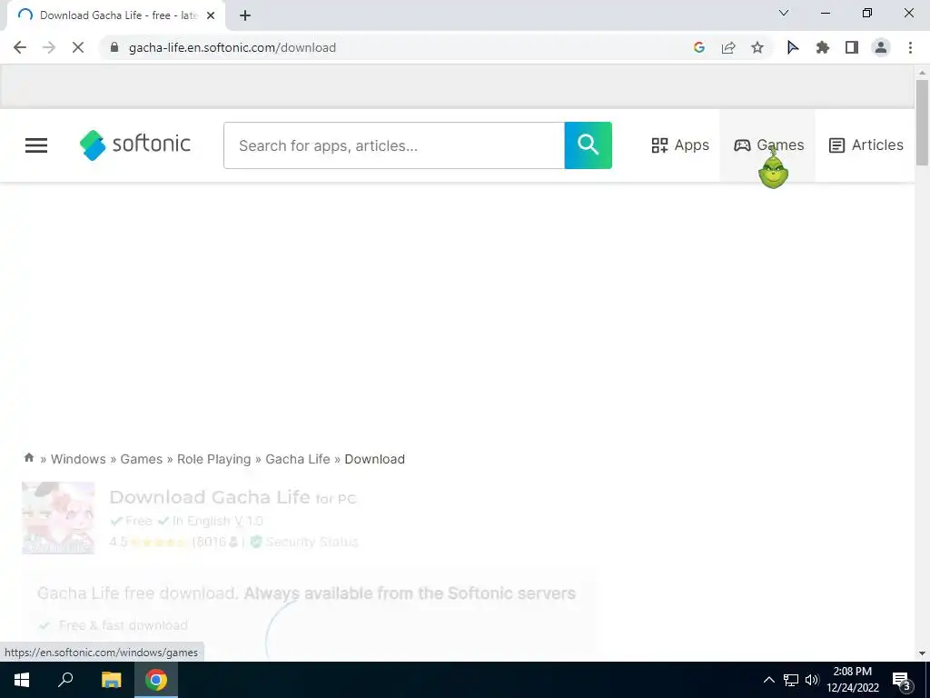Open the Games breadcrumb link
The image size is (930, 698).
click(141, 459)
